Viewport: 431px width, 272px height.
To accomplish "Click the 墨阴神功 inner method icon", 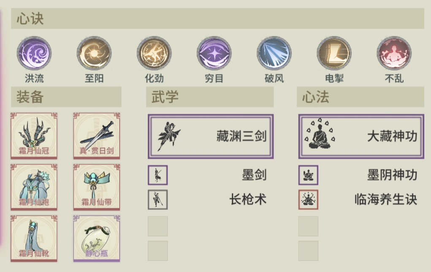I will (308, 175).
